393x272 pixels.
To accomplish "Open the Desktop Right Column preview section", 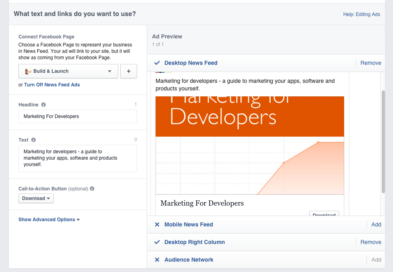I will coord(194,242).
